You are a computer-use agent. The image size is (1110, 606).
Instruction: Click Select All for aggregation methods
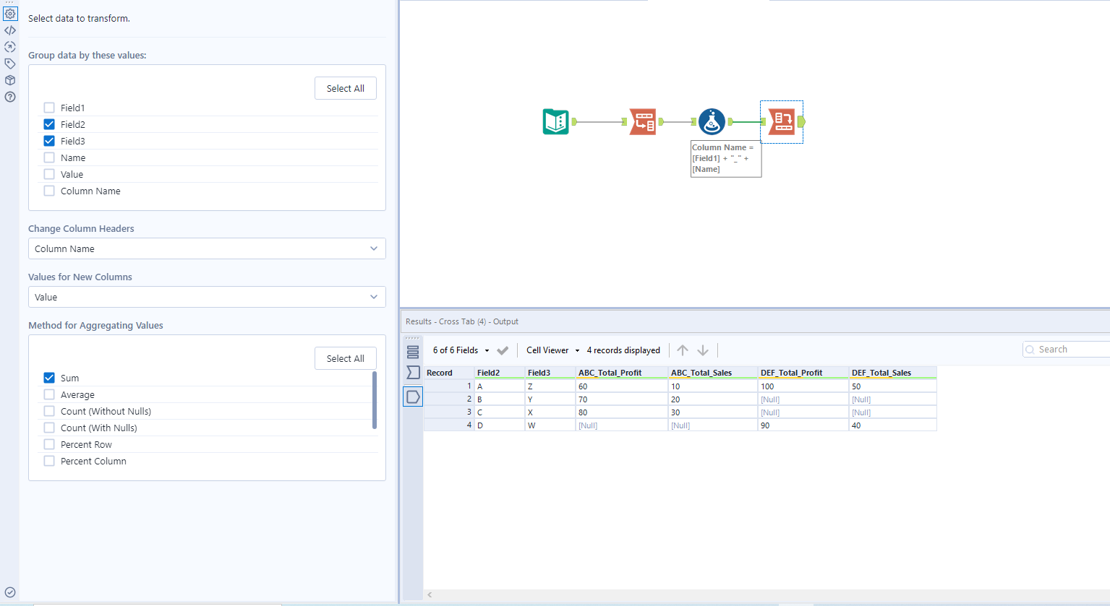[x=345, y=358]
